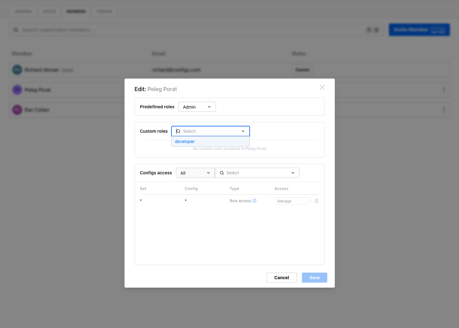The height and width of the screenshot is (328, 459).
Task: Switch to the Tokens tab in background
Action: click(104, 12)
